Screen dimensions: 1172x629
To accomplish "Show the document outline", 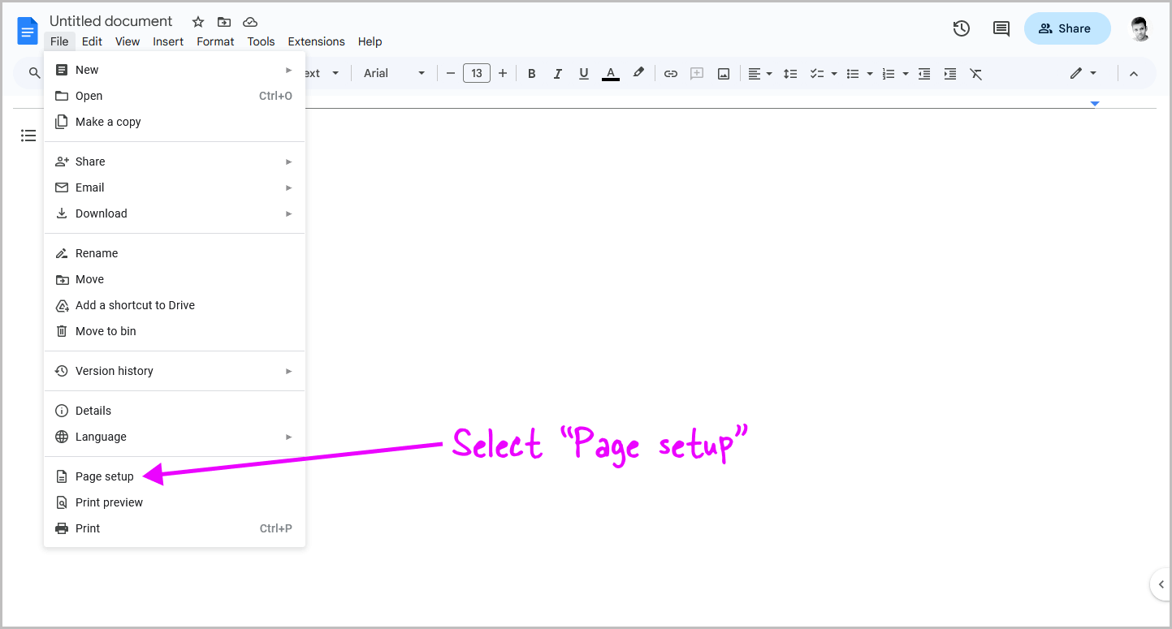I will pyautogui.click(x=28, y=135).
